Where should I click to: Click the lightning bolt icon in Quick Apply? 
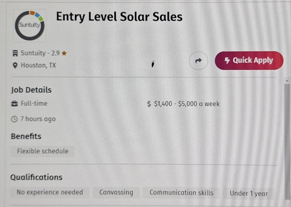tap(227, 60)
